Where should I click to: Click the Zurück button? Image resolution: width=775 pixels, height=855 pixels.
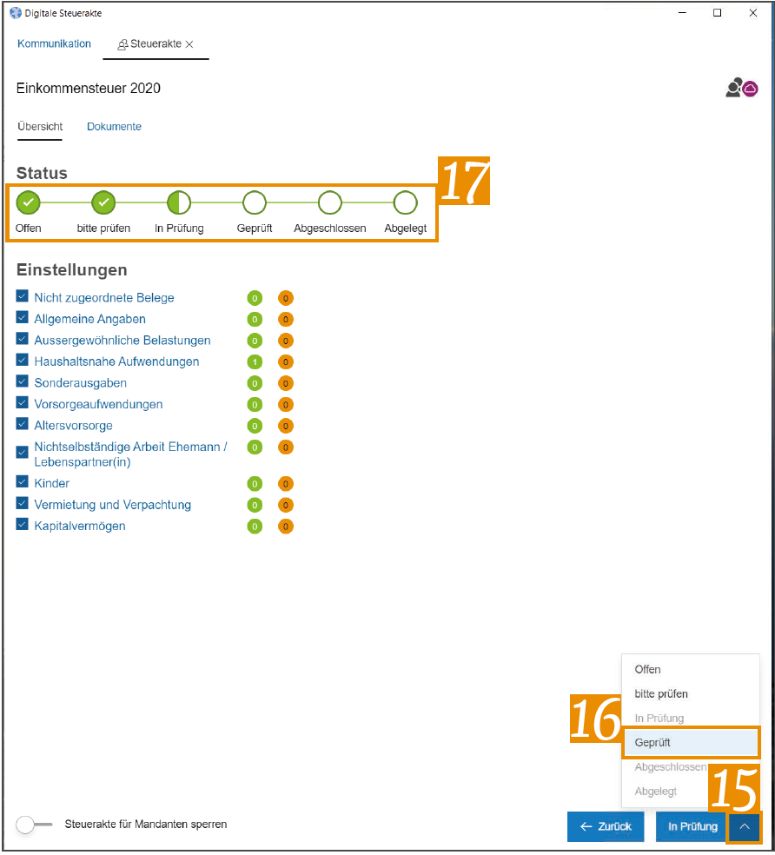(606, 826)
